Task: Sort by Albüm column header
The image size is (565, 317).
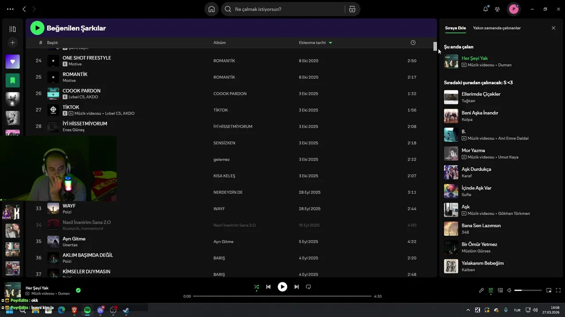Action: coord(219,43)
